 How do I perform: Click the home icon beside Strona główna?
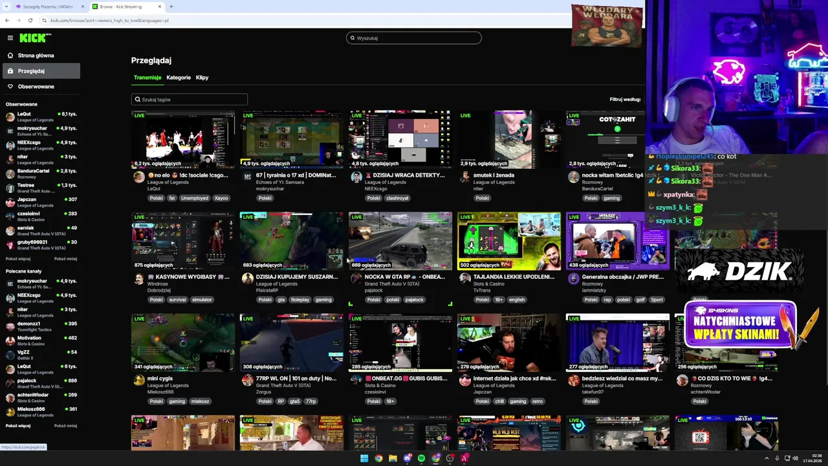10,55
